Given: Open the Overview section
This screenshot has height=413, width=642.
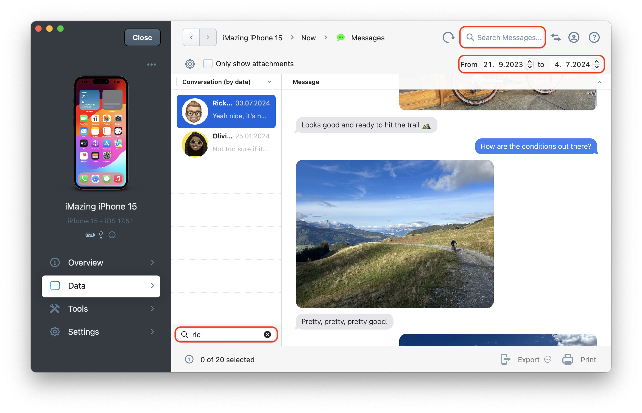Looking at the screenshot, I should [x=101, y=263].
